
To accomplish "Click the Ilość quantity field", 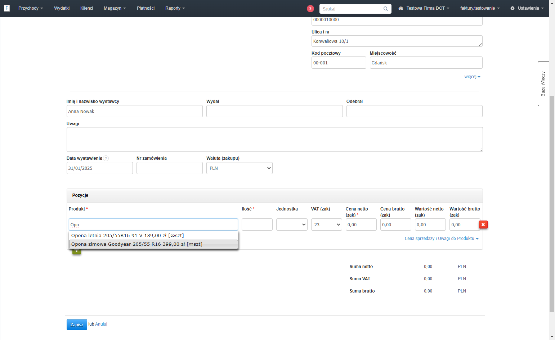I will (x=257, y=225).
